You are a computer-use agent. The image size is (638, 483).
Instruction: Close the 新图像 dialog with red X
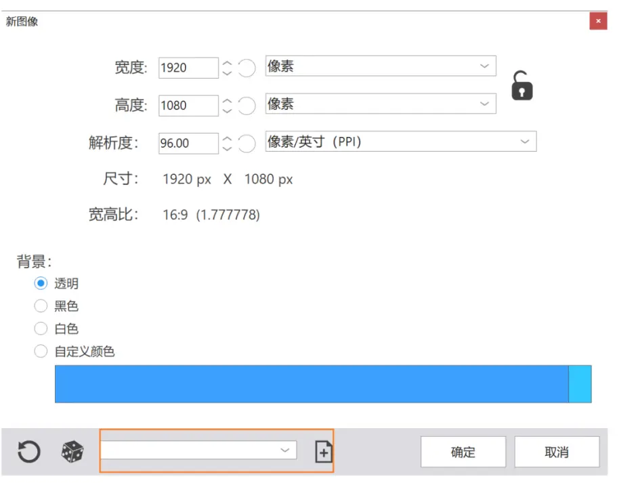point(598,21)
